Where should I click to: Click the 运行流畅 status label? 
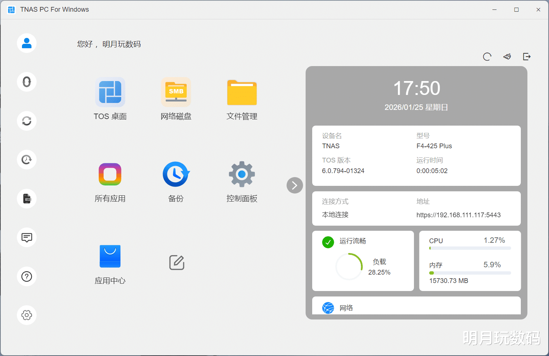(x=353, y=241)
